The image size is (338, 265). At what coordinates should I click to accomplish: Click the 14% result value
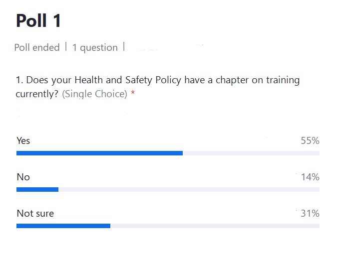point(310,177)
